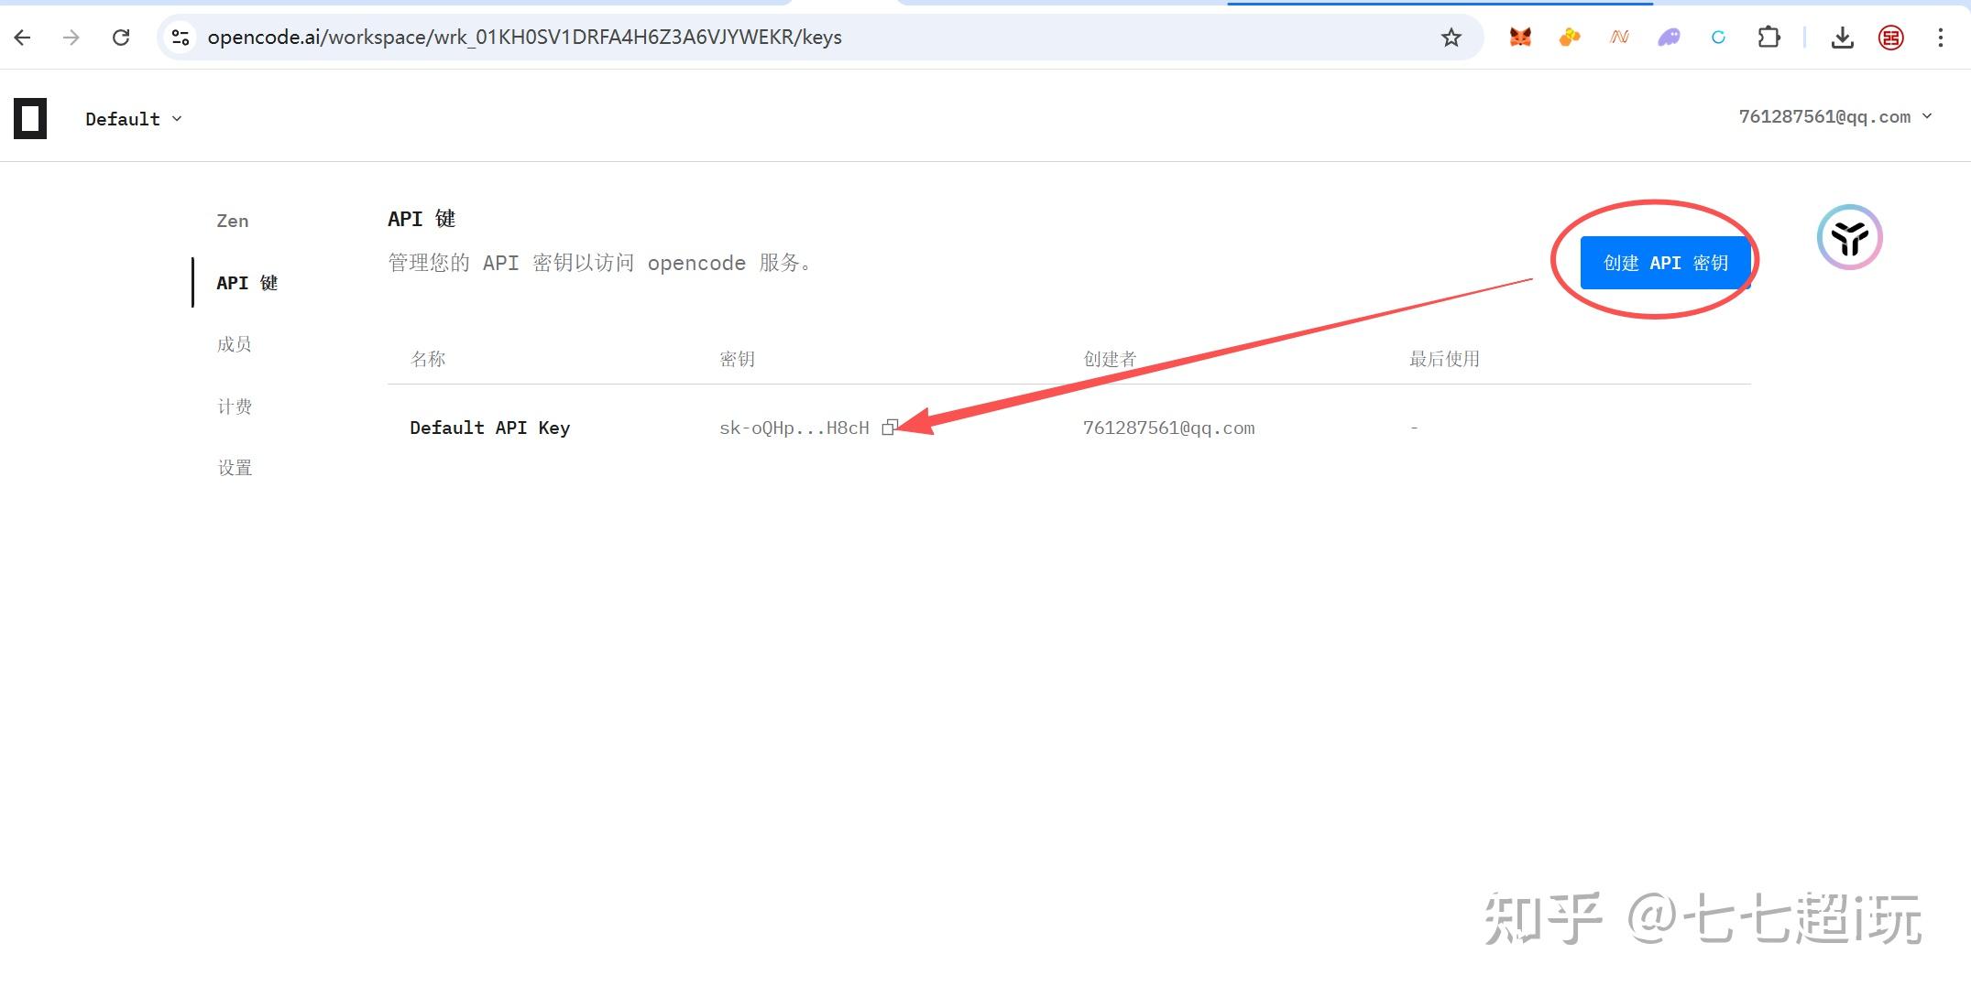The width and height of the screenshot is (1971, 997).
Task: View site information icon in address bar
Action: click(x=181, y=38)
